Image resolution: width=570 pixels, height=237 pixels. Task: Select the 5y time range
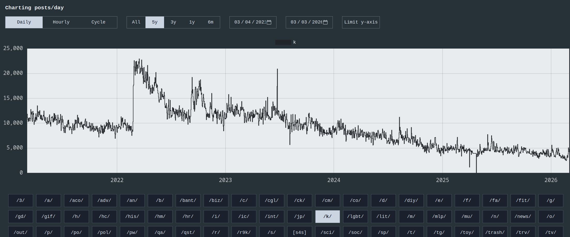(x=155, y=22)
